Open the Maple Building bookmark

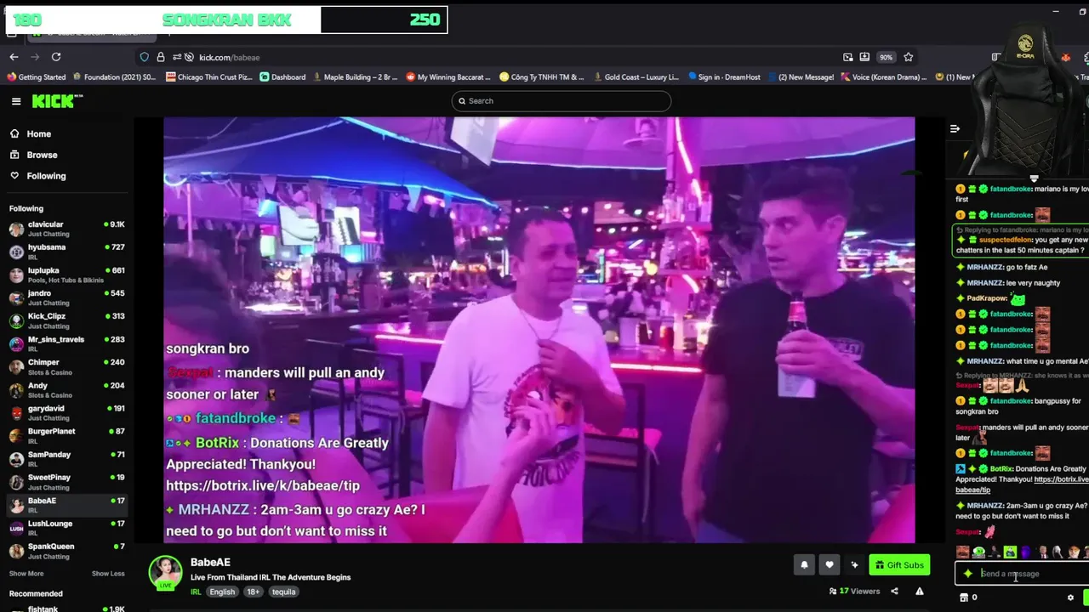[x=356, y=77]
